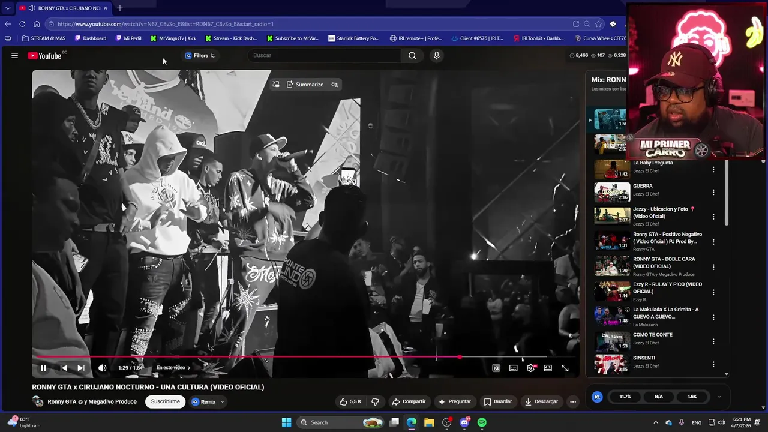Open Windows Start menu
Image resolution: width=768 pixels, height=432 pixels.
287,422
